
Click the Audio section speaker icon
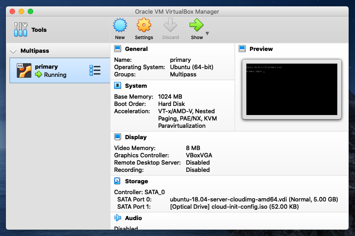click(118, 218)
